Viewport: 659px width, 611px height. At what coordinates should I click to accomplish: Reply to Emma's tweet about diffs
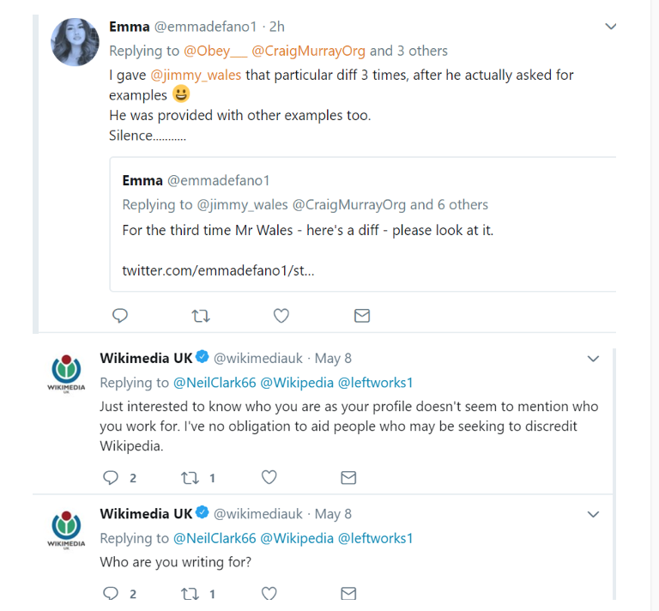120,316
